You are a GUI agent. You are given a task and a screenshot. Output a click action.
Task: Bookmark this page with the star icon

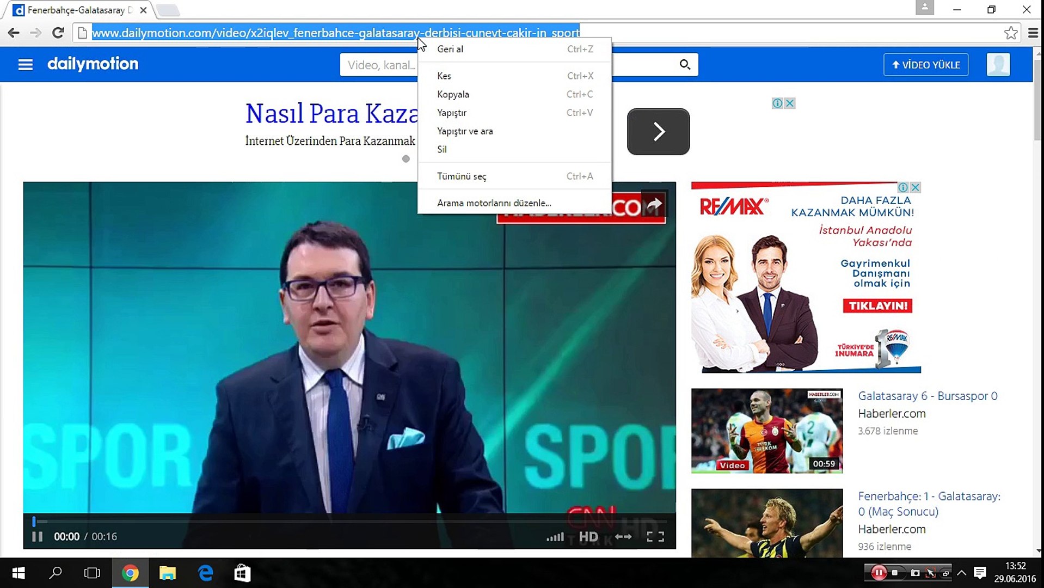[x=1011, y=33]
